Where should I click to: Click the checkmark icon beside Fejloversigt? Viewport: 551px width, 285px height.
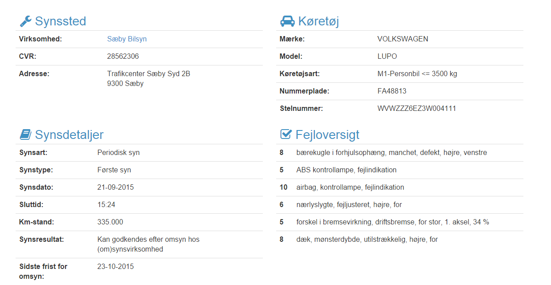[286, 134]
